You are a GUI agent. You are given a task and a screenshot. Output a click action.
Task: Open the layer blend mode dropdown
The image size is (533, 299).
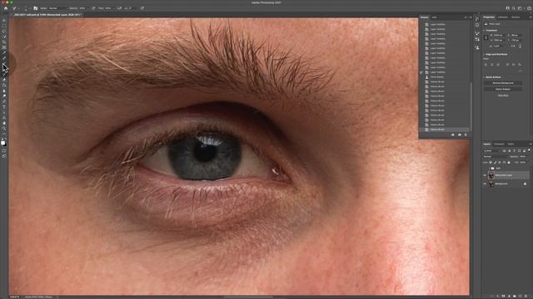pyautogui.click(x=496, y=157)
